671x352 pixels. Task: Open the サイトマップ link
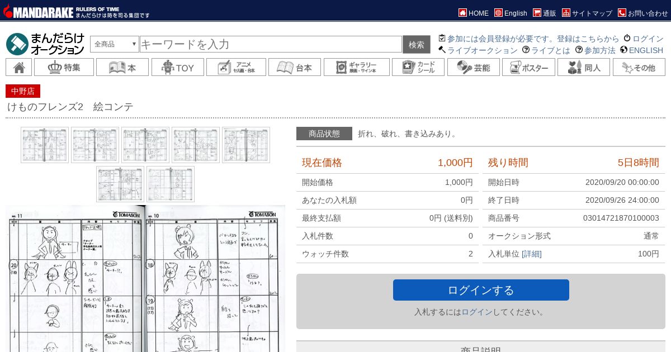[x=587, y=13]
